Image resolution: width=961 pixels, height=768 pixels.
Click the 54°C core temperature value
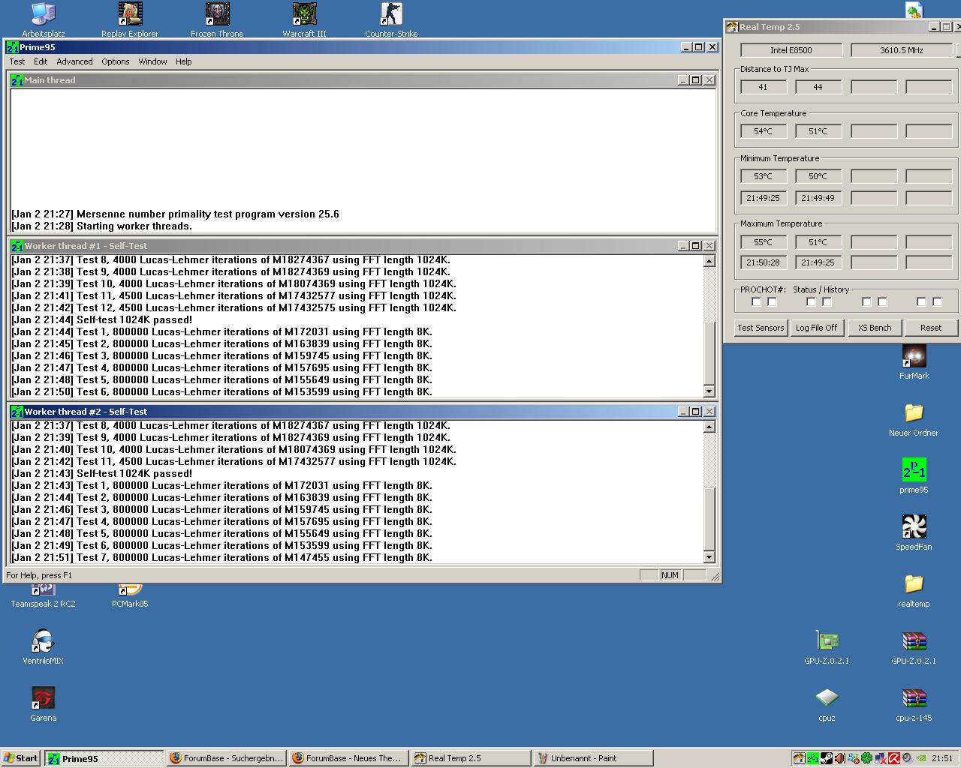tap(764, 131)
